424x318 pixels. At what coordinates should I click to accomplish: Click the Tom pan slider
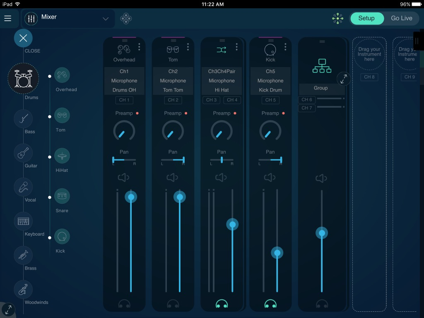[173, 160]
